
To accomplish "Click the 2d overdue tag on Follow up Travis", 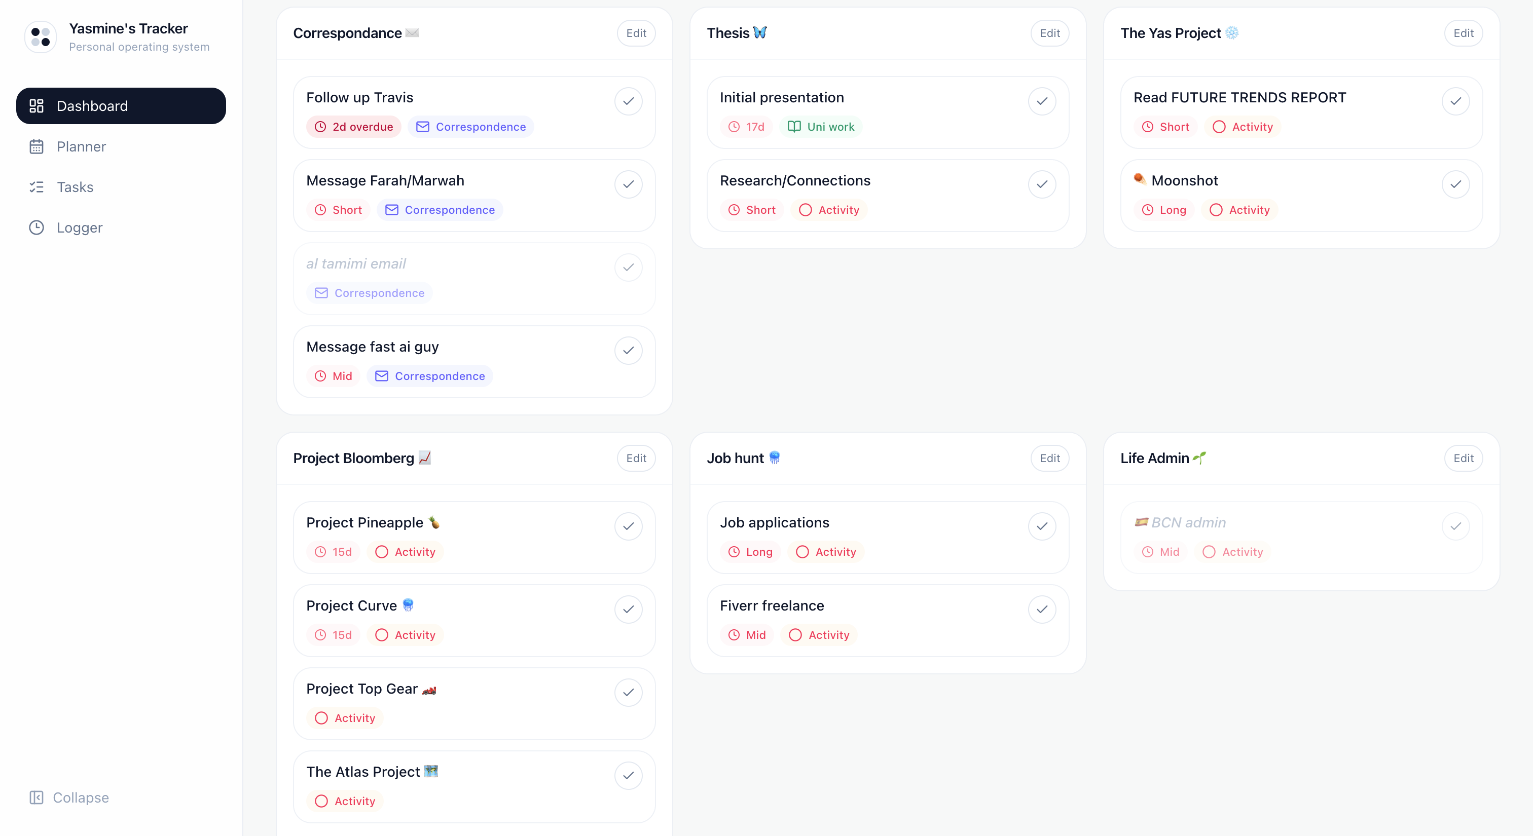I will [x=353, y=127].
